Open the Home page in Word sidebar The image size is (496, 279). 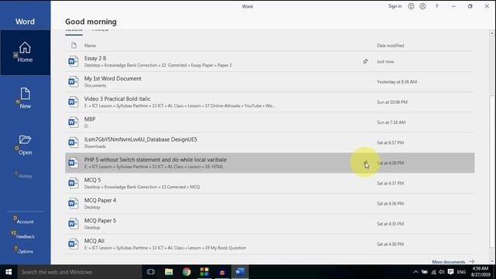pos(25,53)
